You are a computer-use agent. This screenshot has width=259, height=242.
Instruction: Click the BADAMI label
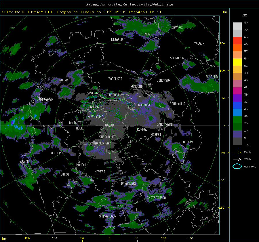coord(114,95)
